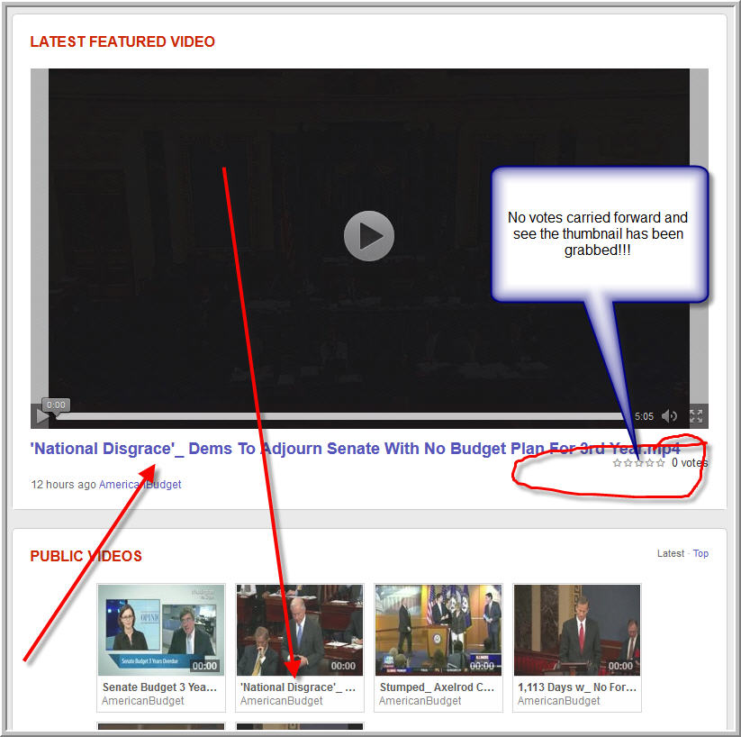Open the 1,113 Days video thumbnail

pos(577,630)
